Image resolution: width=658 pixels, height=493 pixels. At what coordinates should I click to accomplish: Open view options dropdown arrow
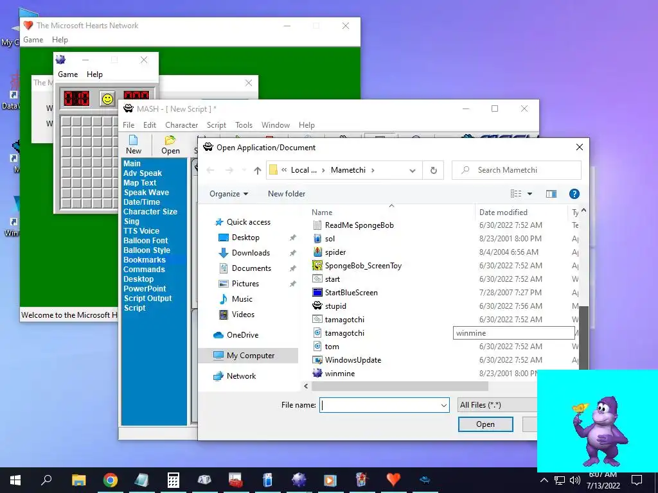[x=529, y=194]
